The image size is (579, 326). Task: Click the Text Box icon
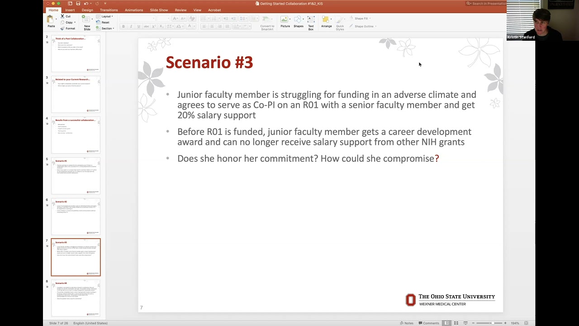(x=311, y=19)
